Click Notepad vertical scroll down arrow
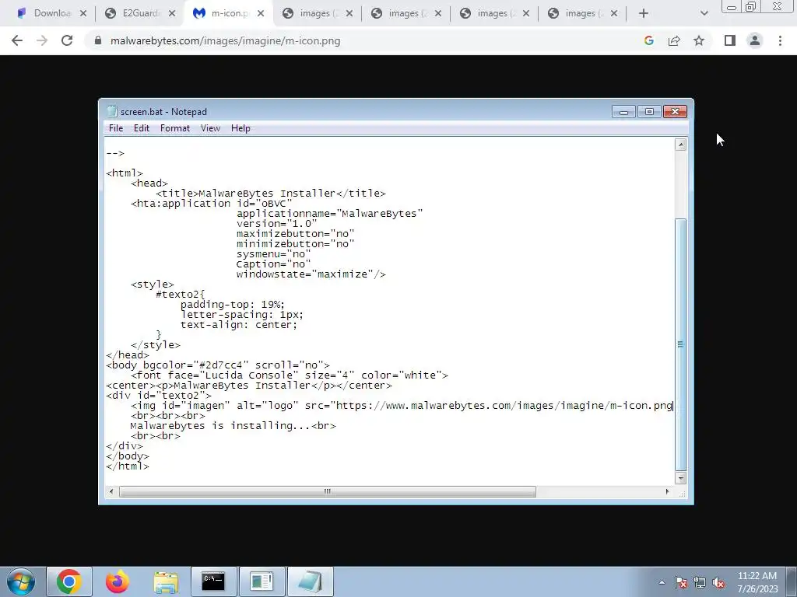The image size is (797, 597). pos(680,478)
